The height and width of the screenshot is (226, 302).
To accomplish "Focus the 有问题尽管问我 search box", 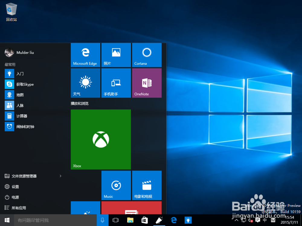I will (55, 220).
